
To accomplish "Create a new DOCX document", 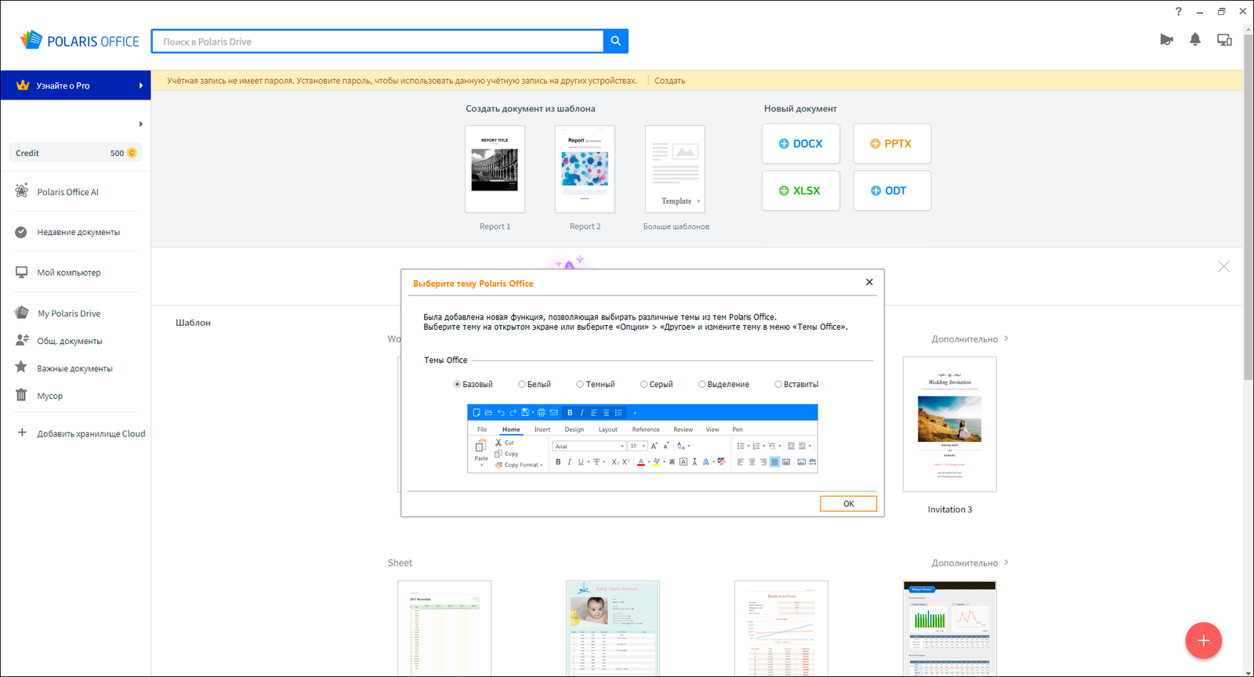I will click(x=801, y=143).
